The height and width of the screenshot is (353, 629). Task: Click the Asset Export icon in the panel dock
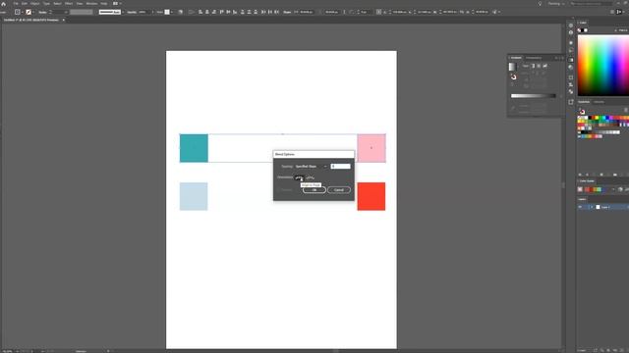571,102
